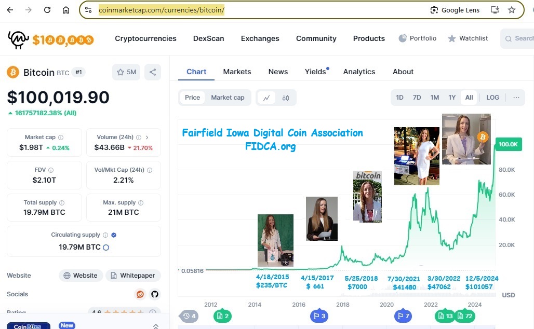Screen dimensions: 534x329
Task: Show Max. supply info icon
Action: (141, 203)
